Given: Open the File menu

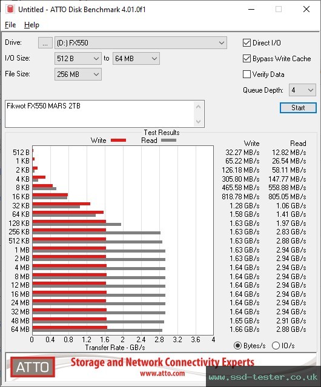Looking at the screenshot, I should (x=10, y=25).
